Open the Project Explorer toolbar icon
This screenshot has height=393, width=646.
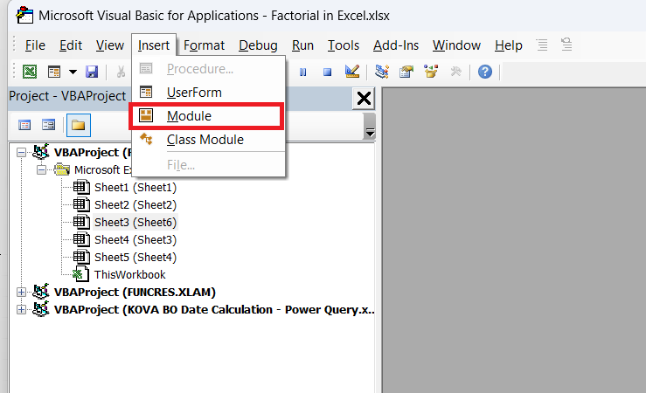[382, 72]
